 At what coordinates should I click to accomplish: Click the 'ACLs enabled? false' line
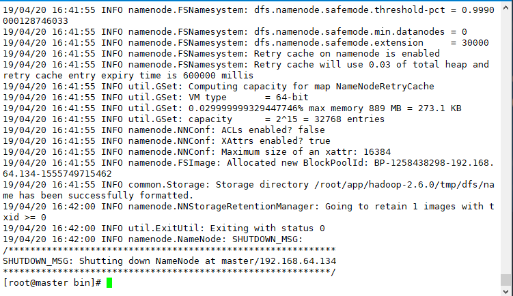coord(164,130)
